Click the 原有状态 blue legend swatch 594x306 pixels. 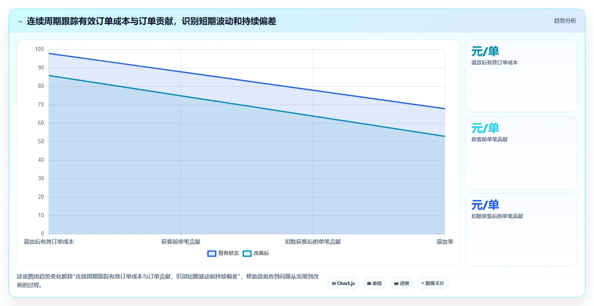tap(212, 253)
